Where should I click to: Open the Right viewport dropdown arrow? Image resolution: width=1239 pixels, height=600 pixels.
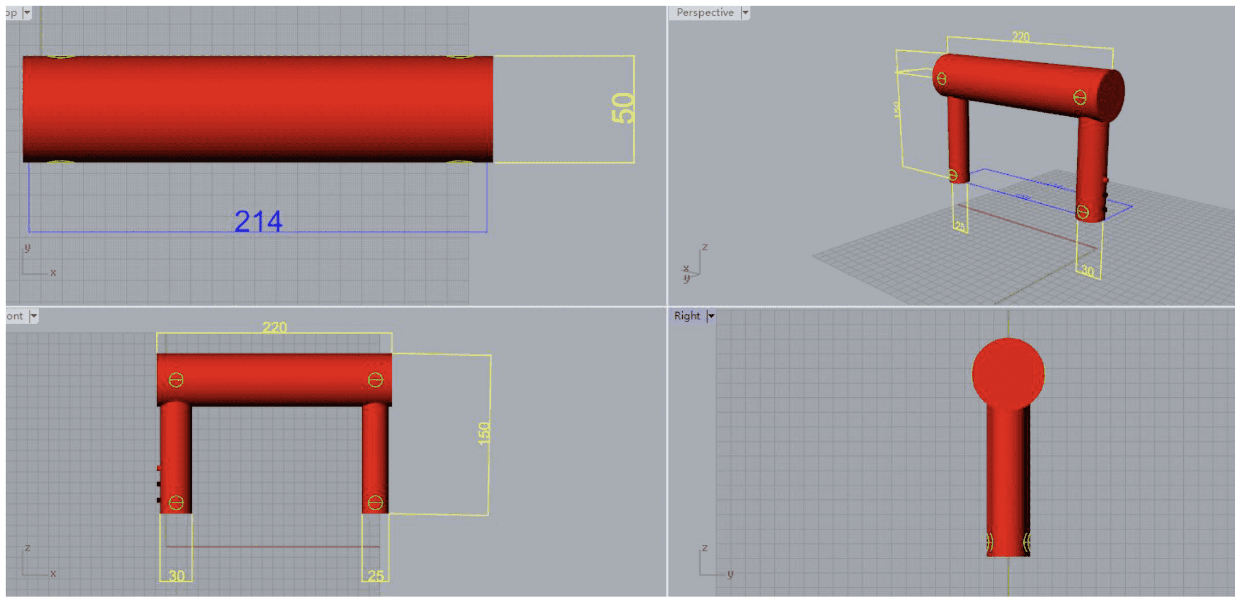711,316
